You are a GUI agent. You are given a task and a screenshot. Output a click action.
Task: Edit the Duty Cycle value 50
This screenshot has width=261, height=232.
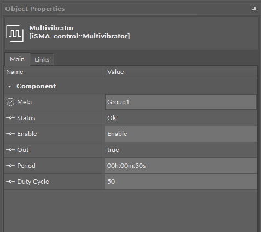[x=181, y=182]
